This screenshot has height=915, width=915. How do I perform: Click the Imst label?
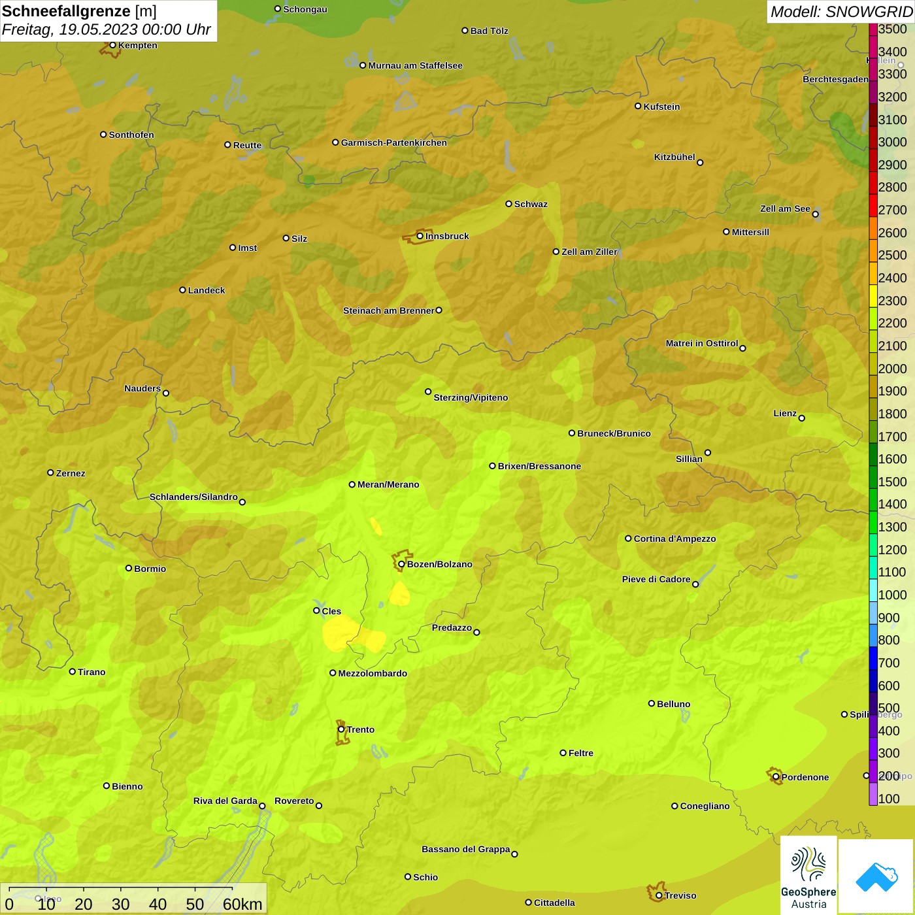248,248
